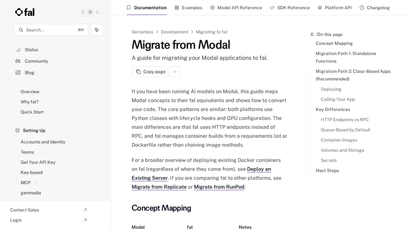The image size is (407, 229).
Task: Open Get Your API Key page
Action: (x=38, y=162)
